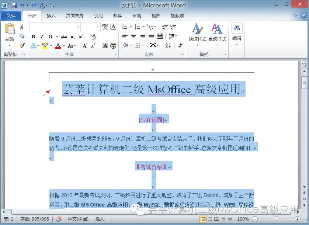Apply the red font color swatch
Screen dimensions: 309x225
[58, 46]
